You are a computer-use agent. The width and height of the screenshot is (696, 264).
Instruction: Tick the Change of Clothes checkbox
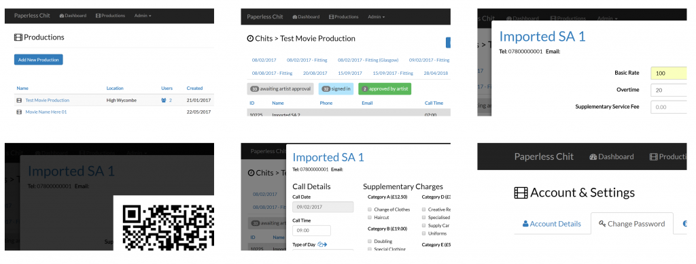[370, 210]
